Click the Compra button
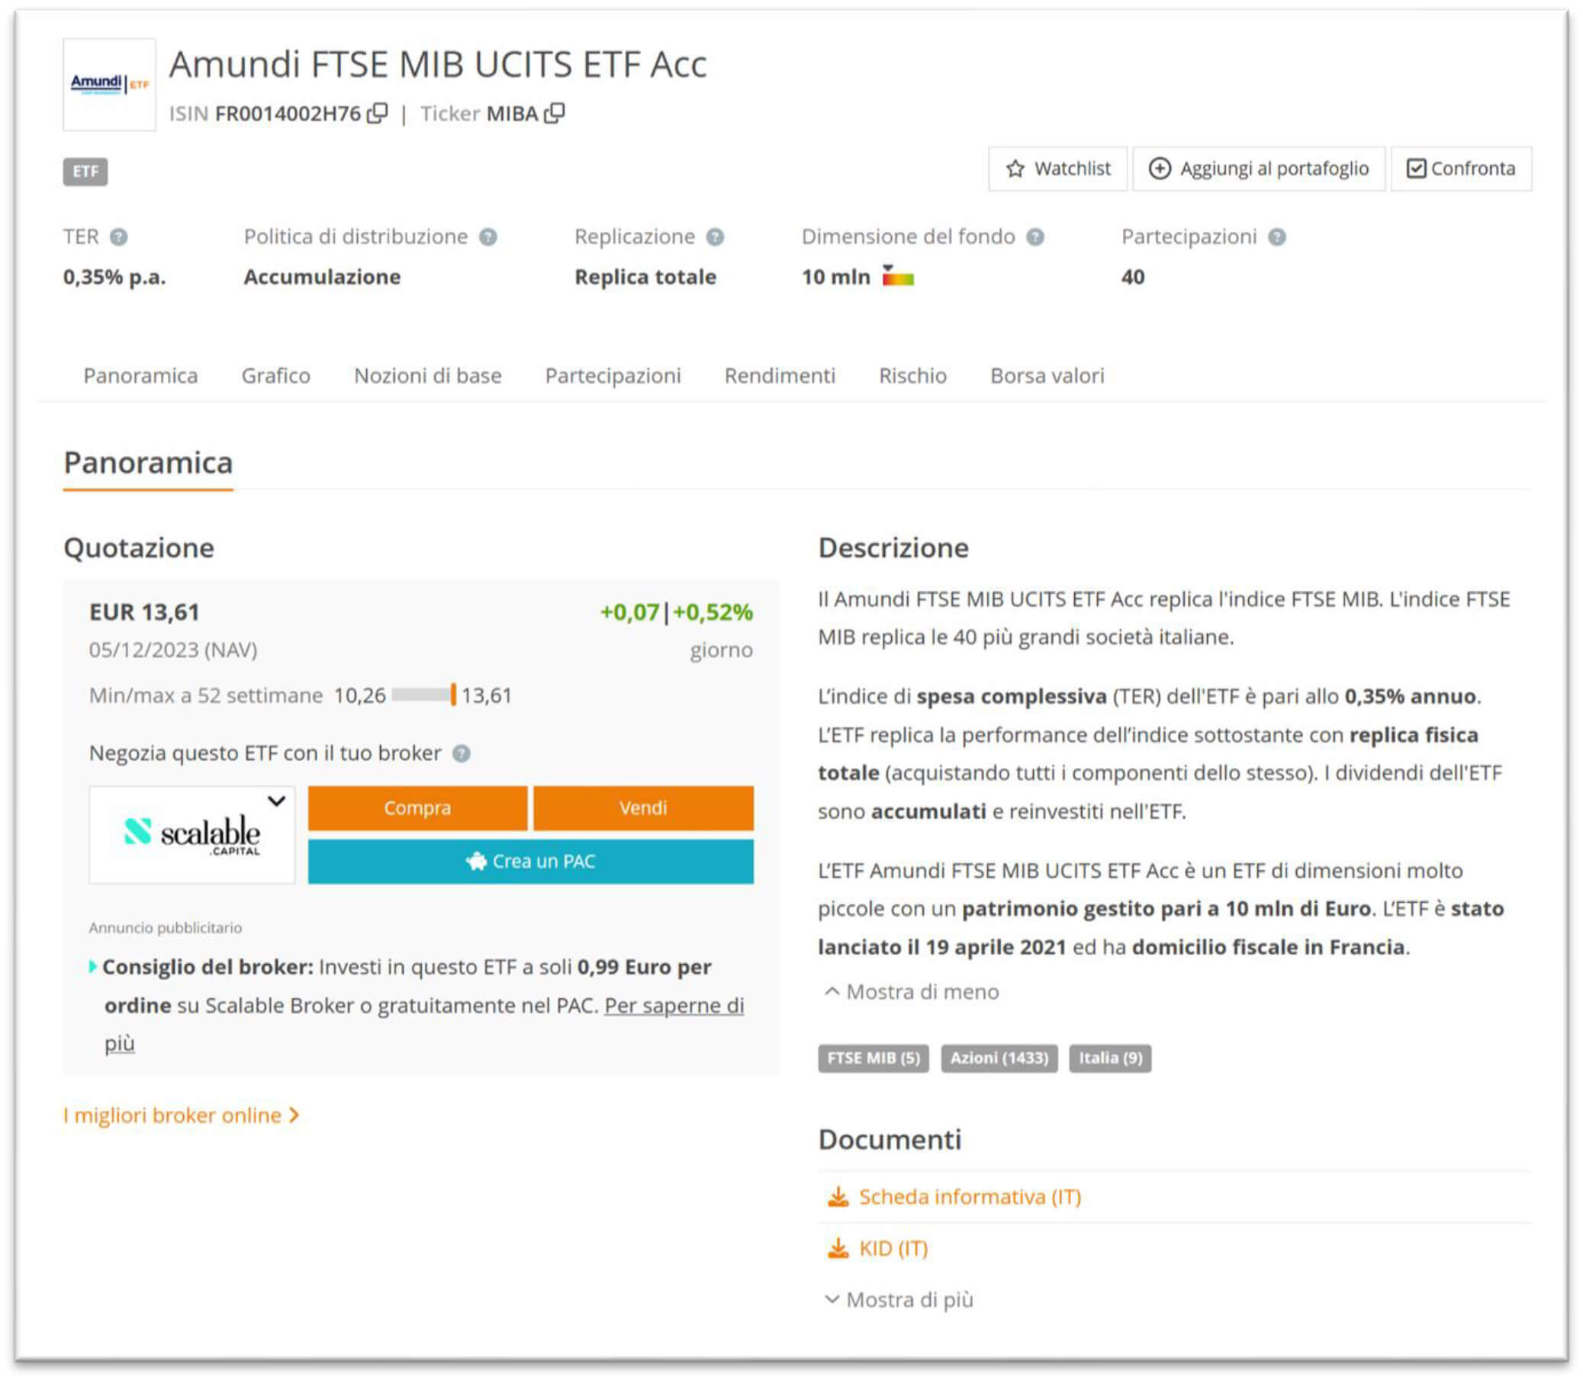Viewport: 1583px width, 1381px height. tap(417, 808)
